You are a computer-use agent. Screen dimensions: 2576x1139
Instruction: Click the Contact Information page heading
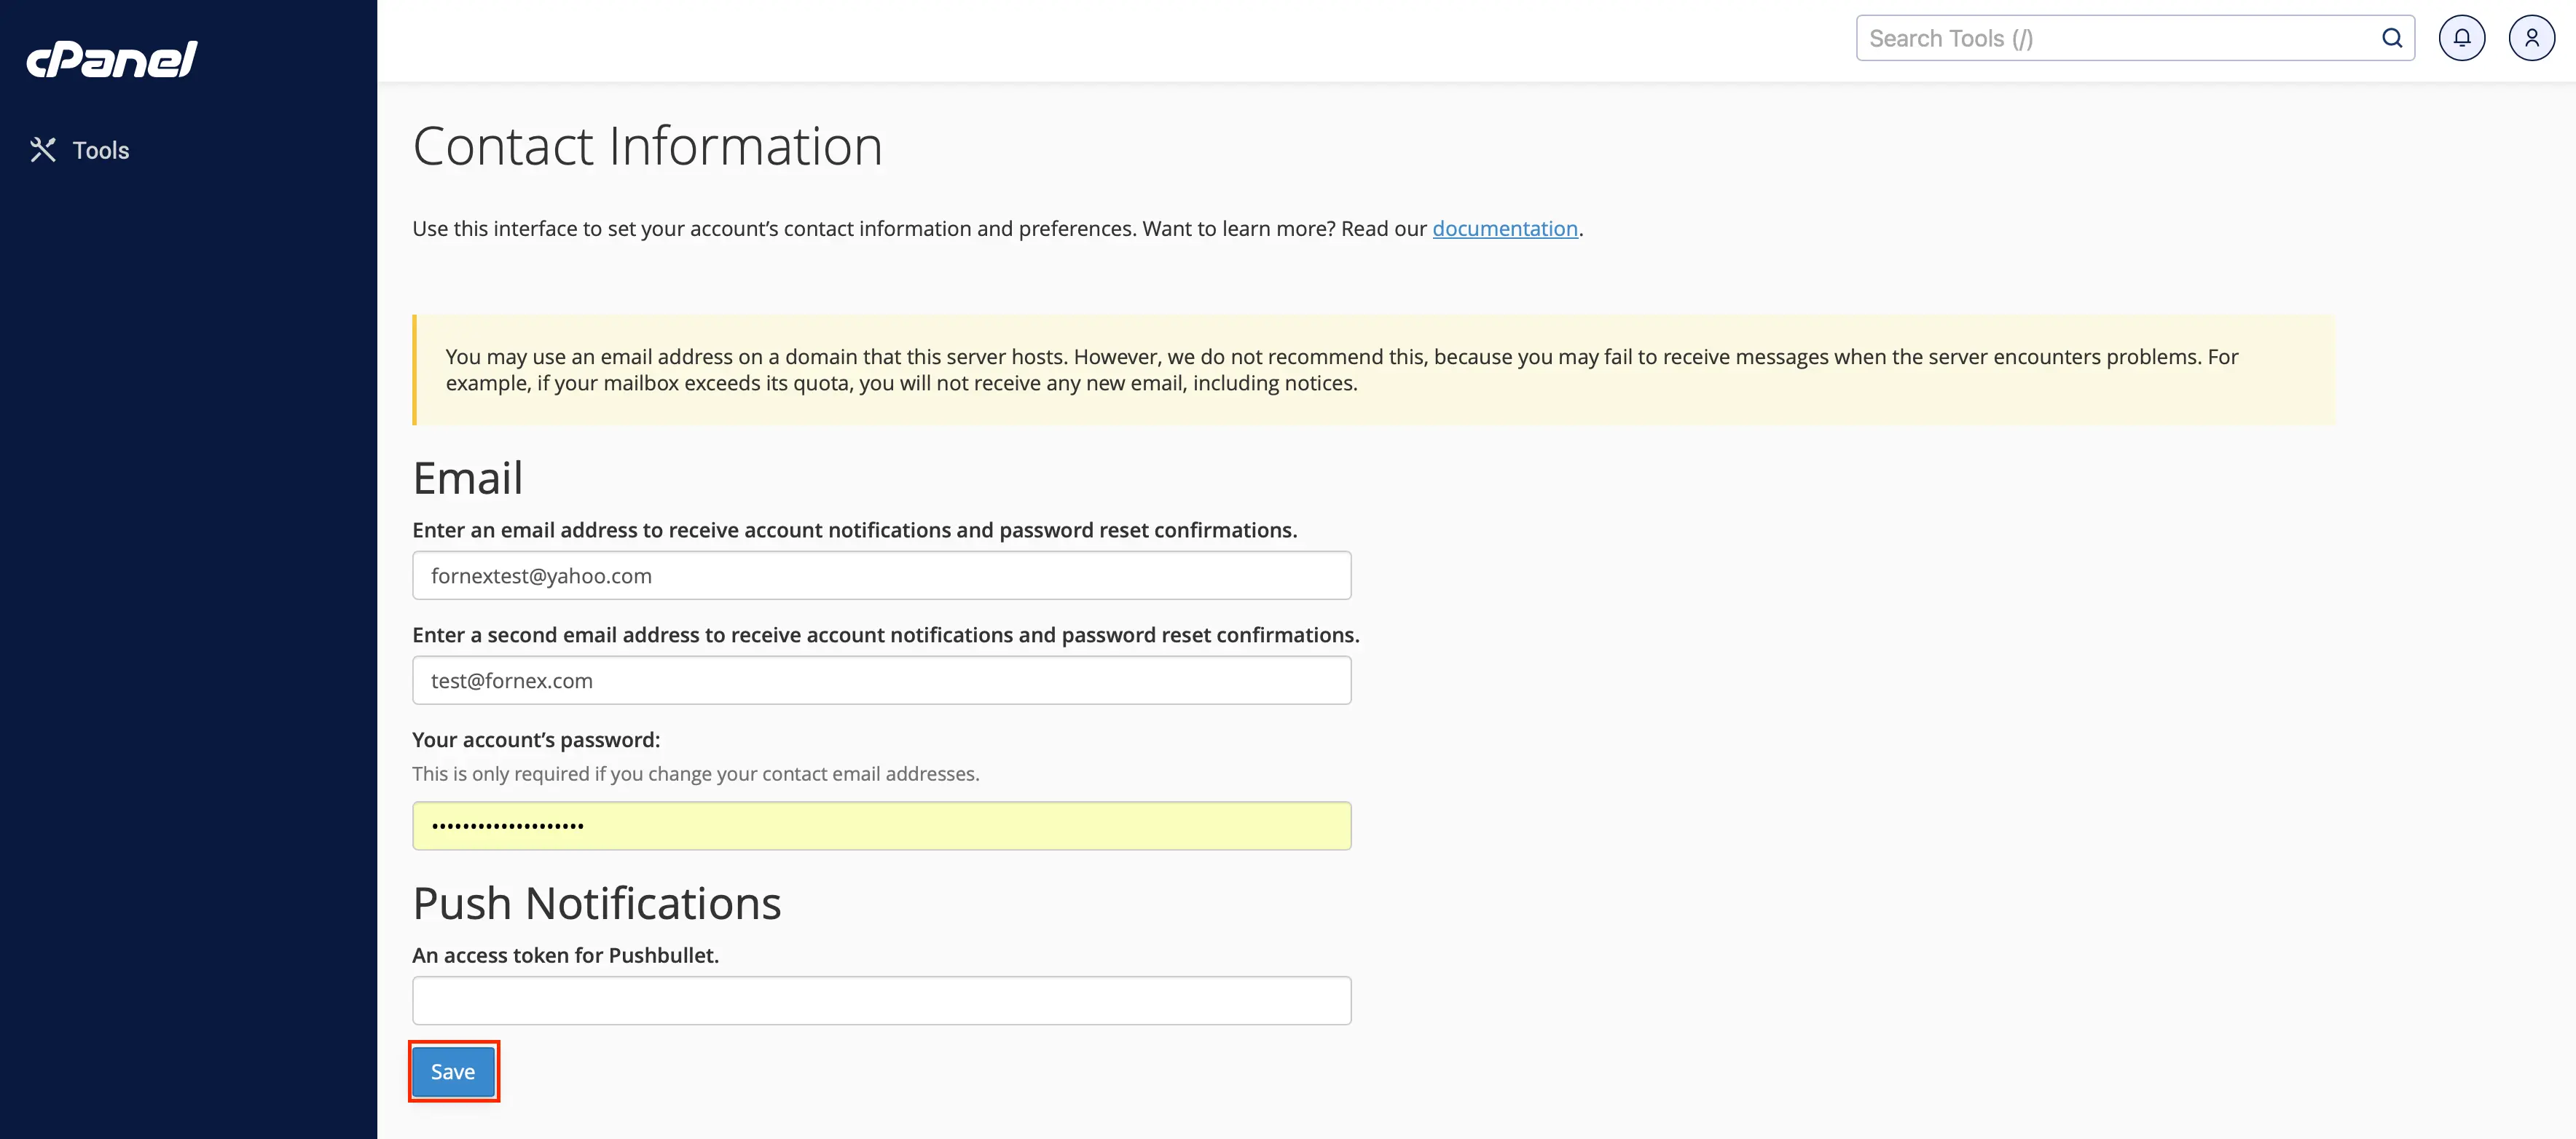pos(647,146)
